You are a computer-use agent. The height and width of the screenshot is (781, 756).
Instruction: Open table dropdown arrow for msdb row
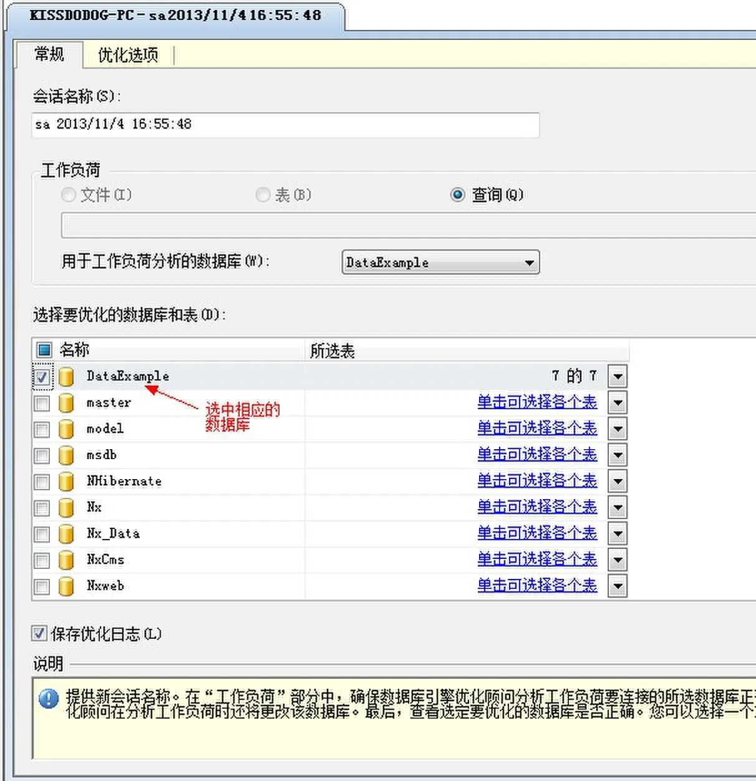coord(618,455)
